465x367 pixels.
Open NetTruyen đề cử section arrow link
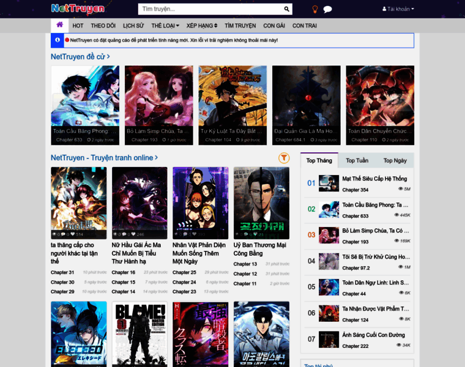[x=80, y=56]
